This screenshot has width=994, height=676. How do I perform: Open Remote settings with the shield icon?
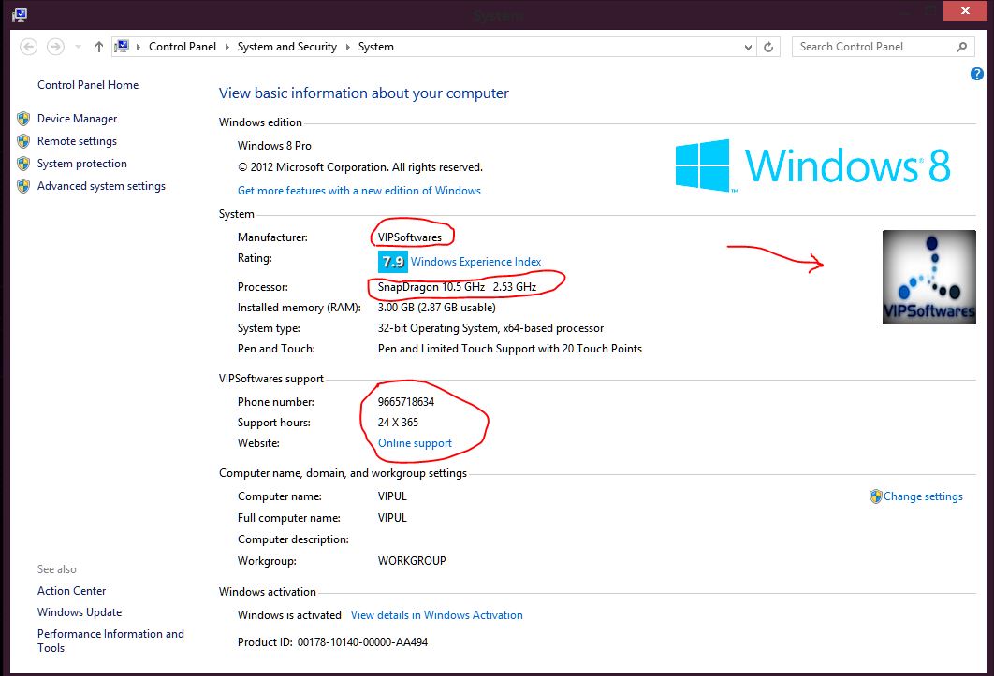click(x=79, y=141)
